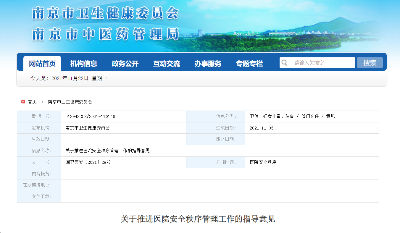400x233 pixels.
Task: Click the 内容概览 label cell
Action: click(39, 174)
